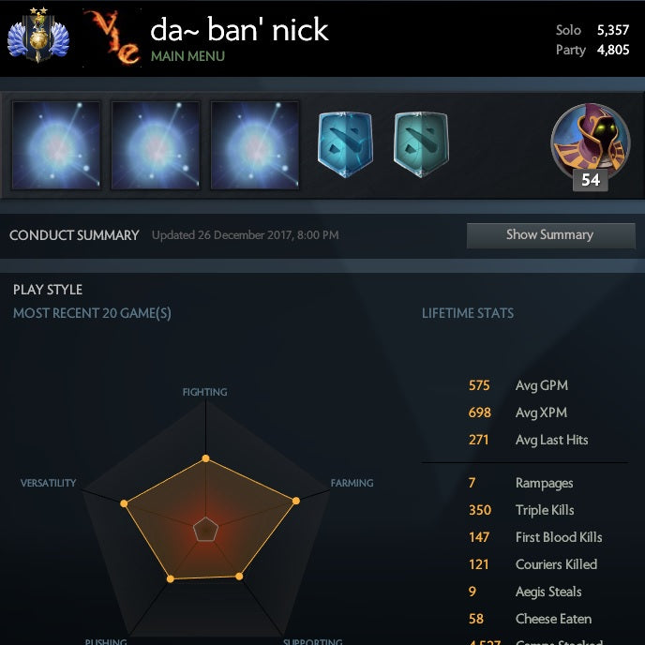This screenshot has width=645, height=645.
Task: Select the FARMING point on radar chart
Action: click(x=295, y=501)
